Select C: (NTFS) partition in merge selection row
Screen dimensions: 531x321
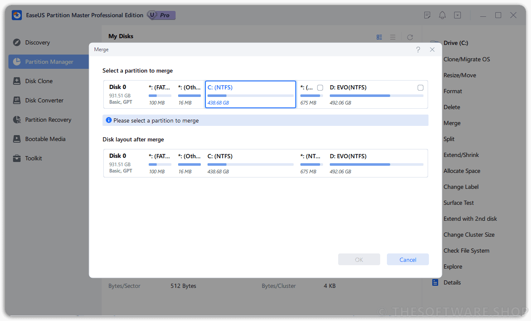[250, 94]
